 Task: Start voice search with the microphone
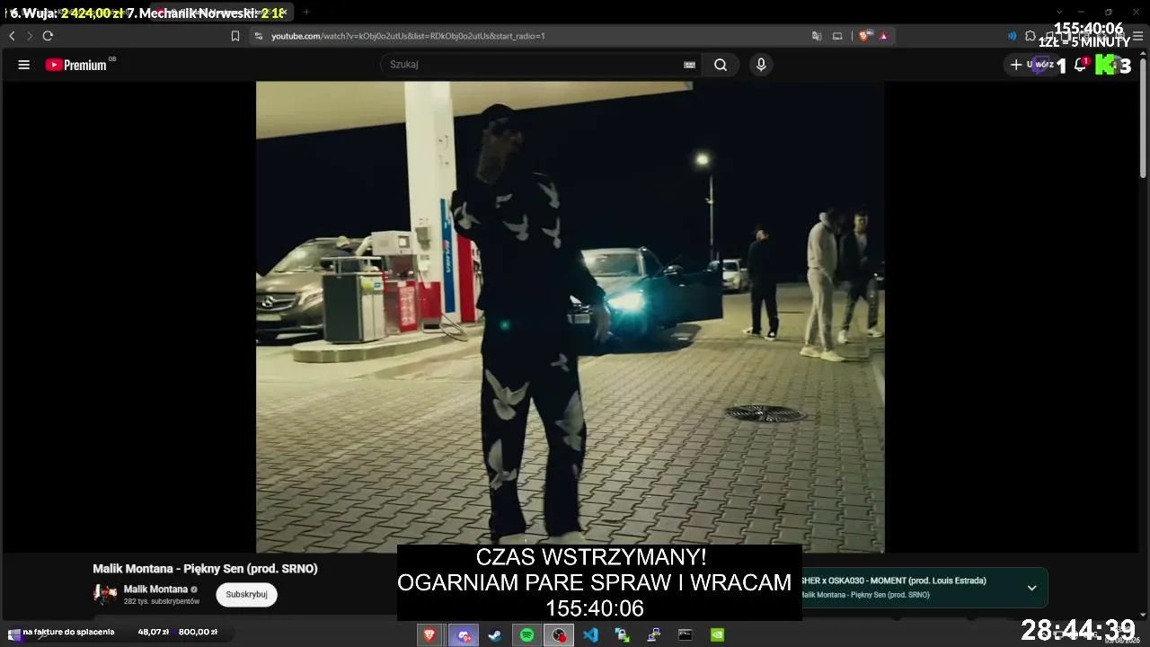point(761,65)
